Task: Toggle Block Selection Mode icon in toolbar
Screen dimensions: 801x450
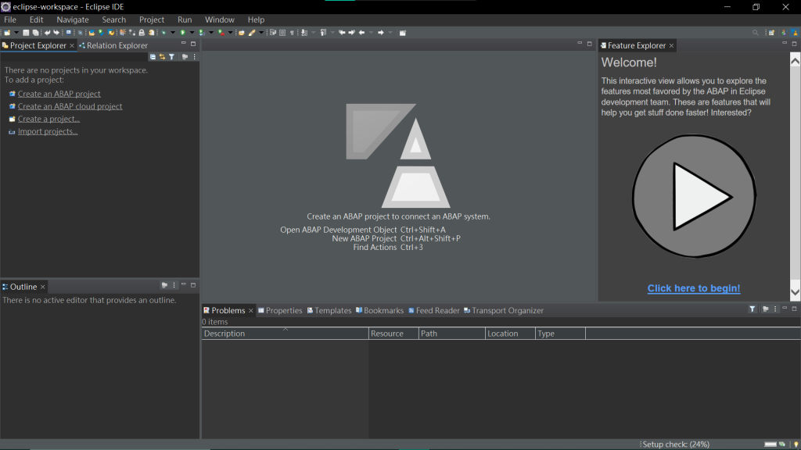Action: [282, 33]
